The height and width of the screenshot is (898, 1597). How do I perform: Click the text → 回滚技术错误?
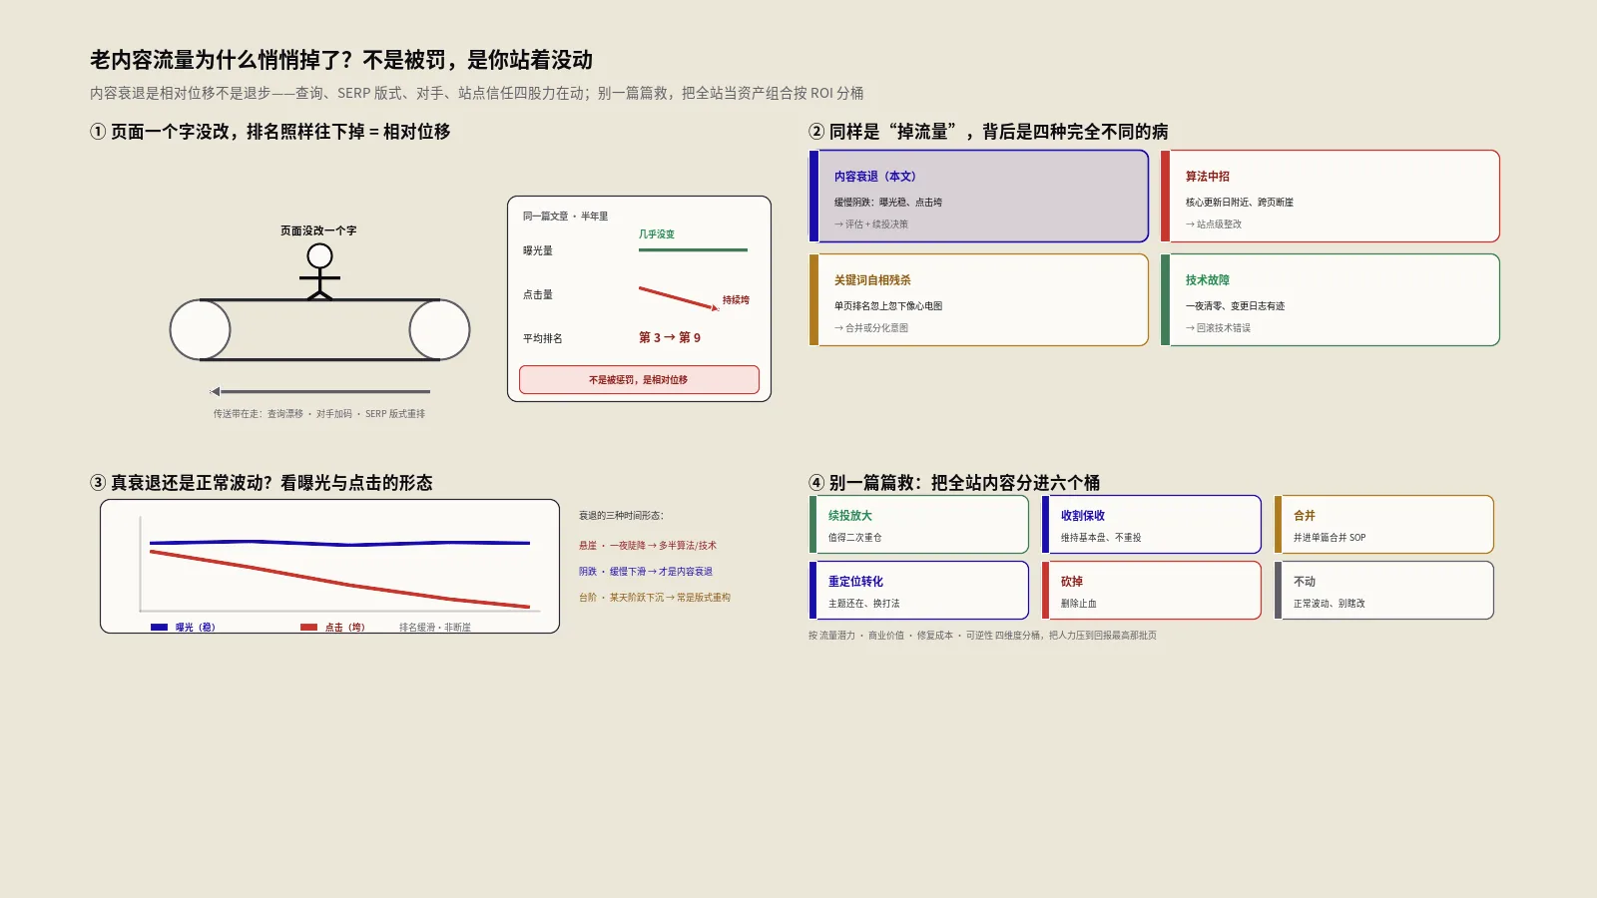[1218, 328]
